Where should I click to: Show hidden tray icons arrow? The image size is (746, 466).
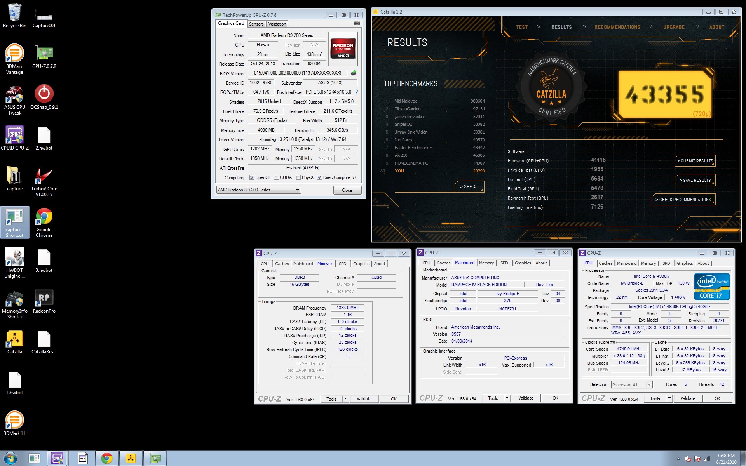point(678,459)
